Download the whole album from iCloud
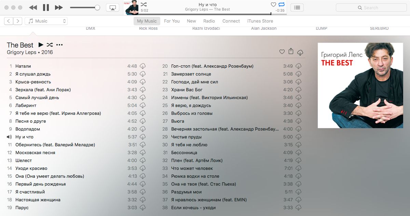The image size is (410, 216). pos(300,52)
